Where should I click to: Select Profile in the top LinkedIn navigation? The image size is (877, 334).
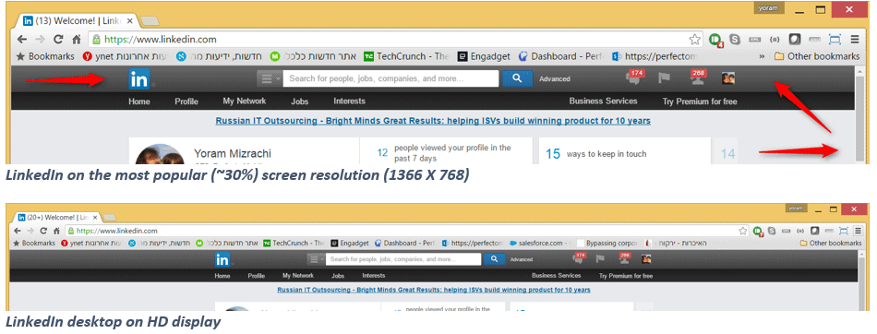click(186, 101)
